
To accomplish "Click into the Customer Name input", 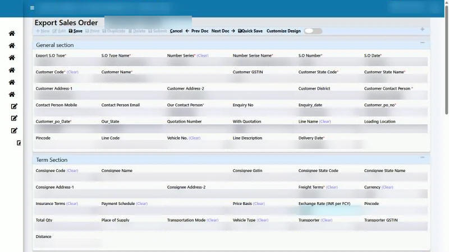I will pyautogui.click(x=165, y=78).
